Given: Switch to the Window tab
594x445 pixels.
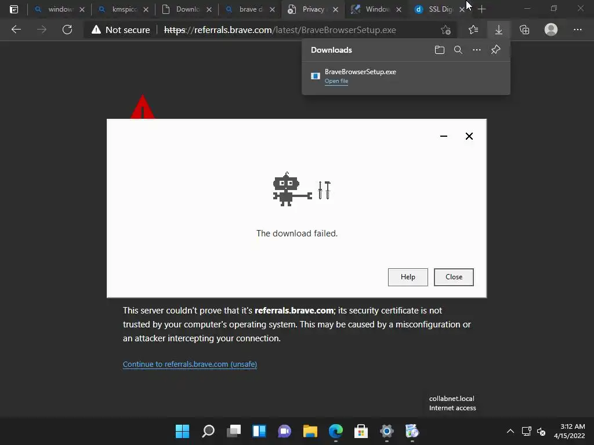Looking at the screenshot, I should 377,9.
